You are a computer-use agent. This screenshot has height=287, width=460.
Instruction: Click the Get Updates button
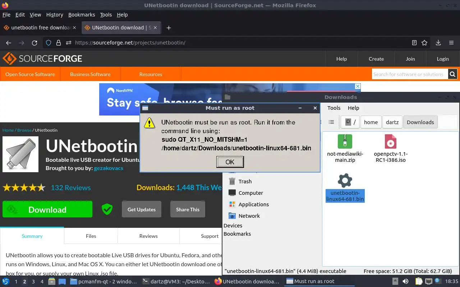pyautogui.click(x=142, y=210)
